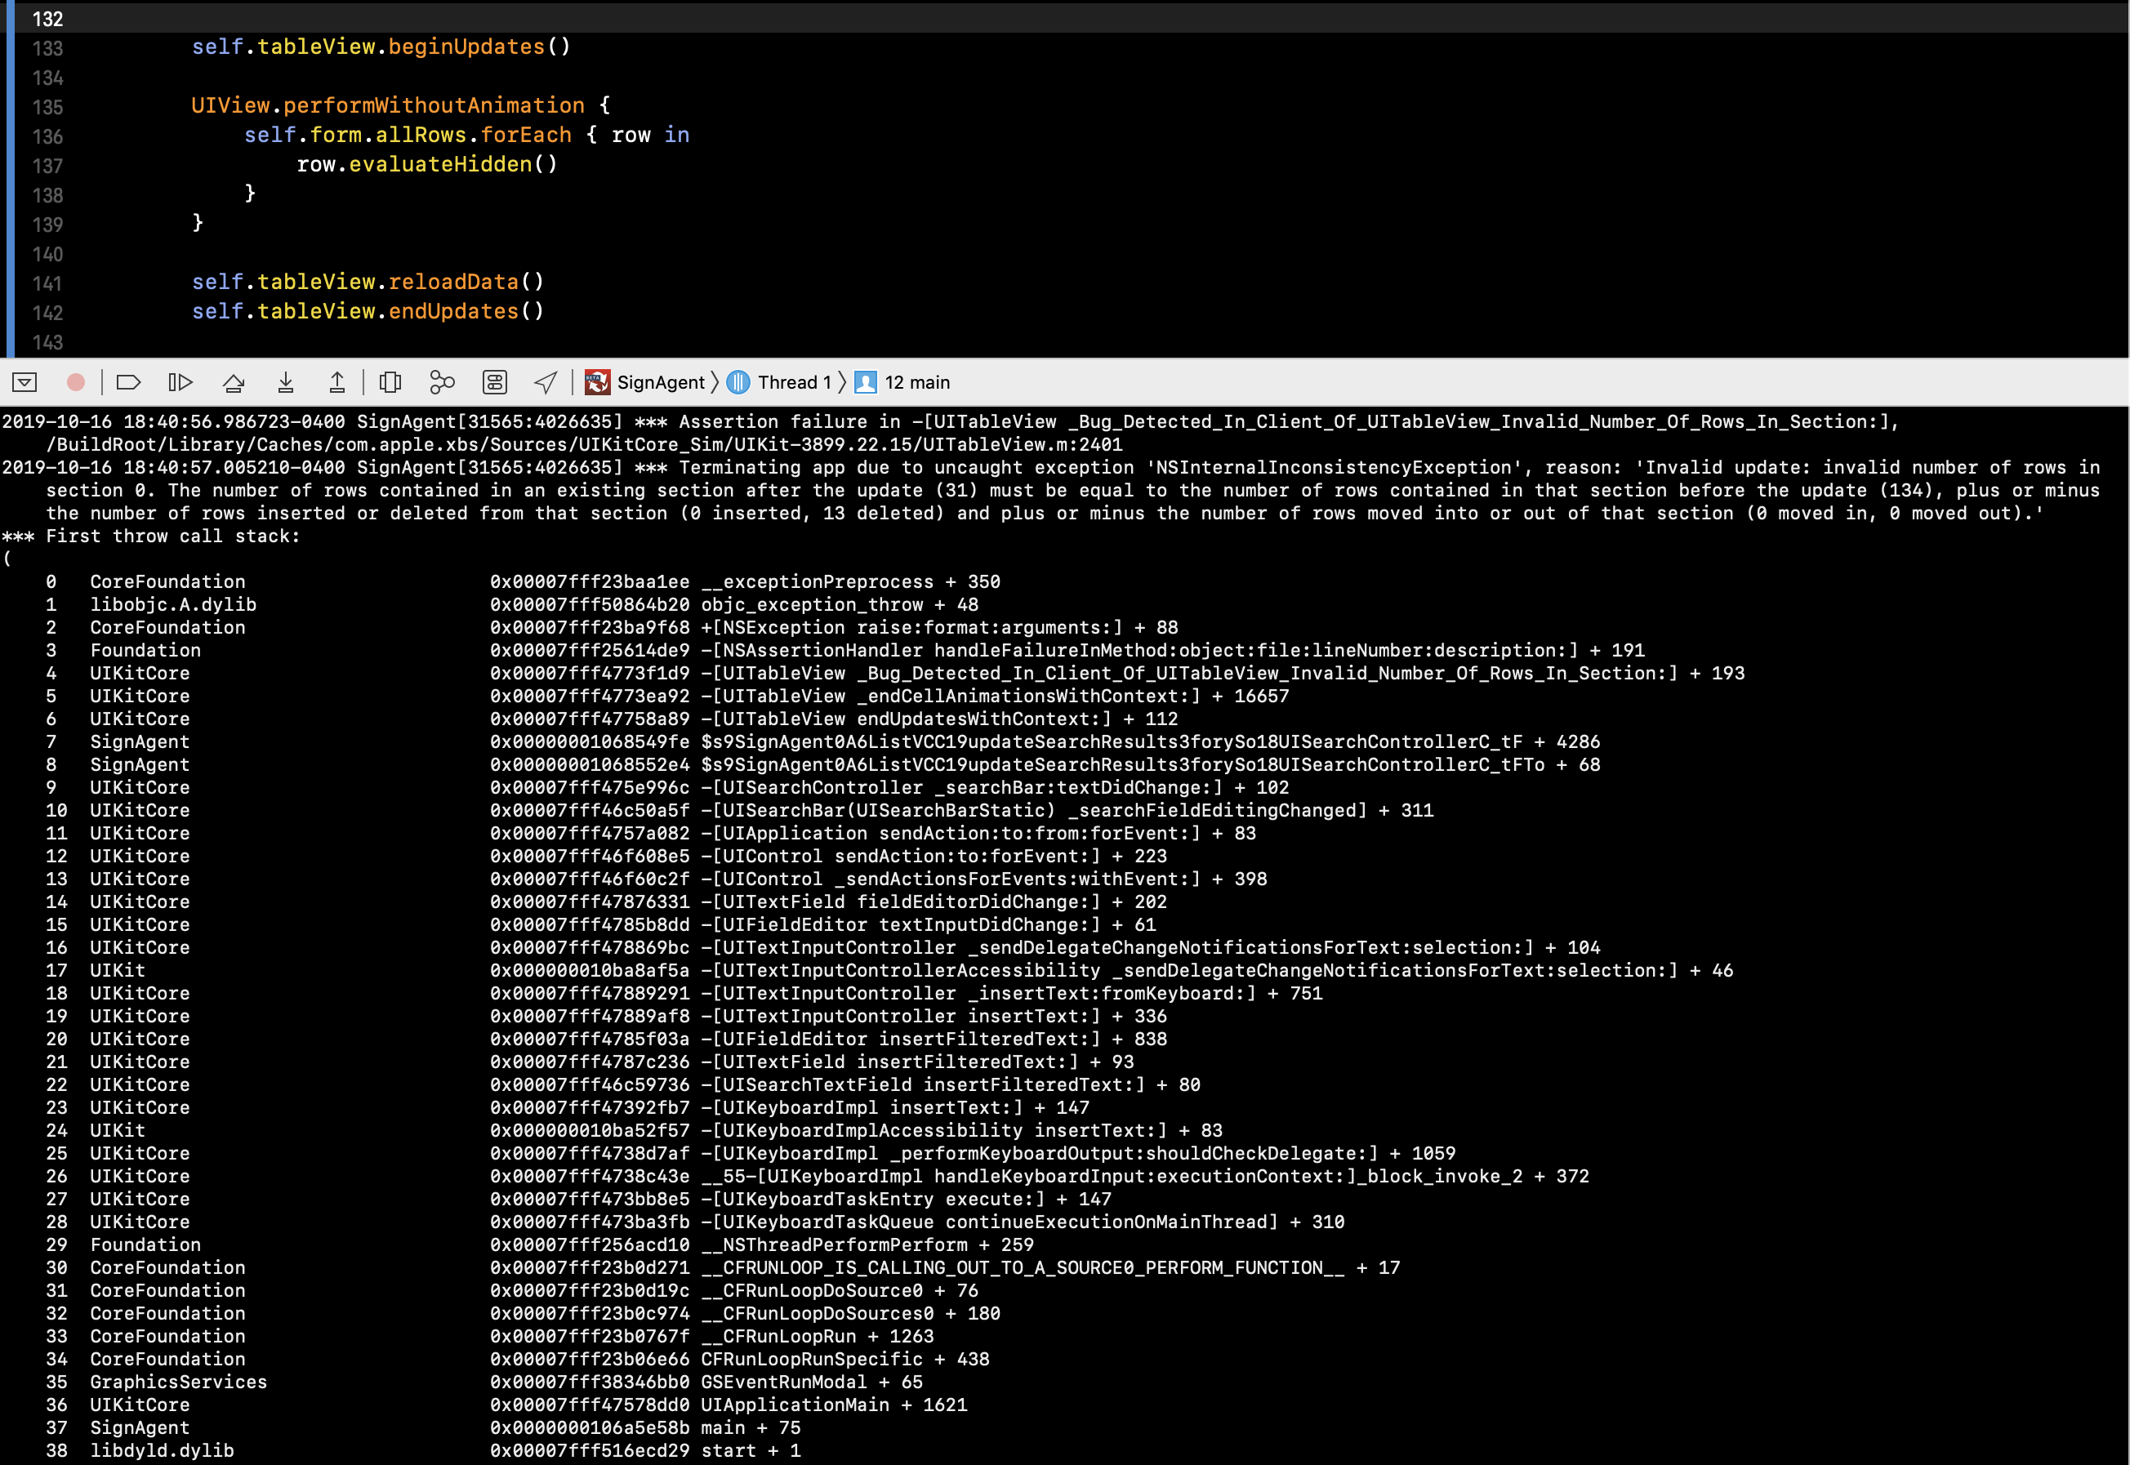Open the Debug View Hierarchy tool
2130x1465 pixels.
(390, 382)
